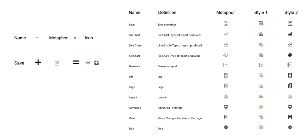308x138 pixels.
Task: Select the View icon in Style 1 column
Action: pyautogui.click(x=261, y=117)
